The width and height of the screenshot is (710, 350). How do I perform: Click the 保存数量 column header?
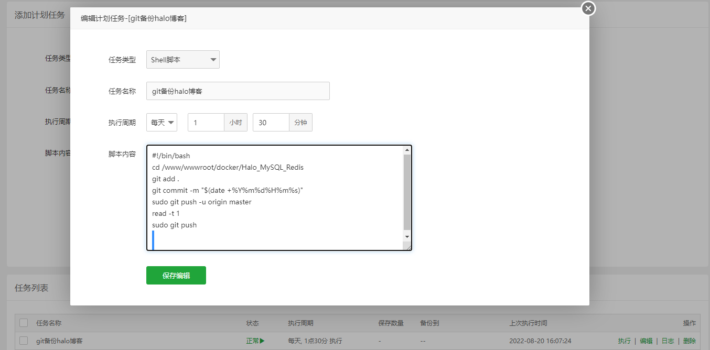[x=391, y=323]
